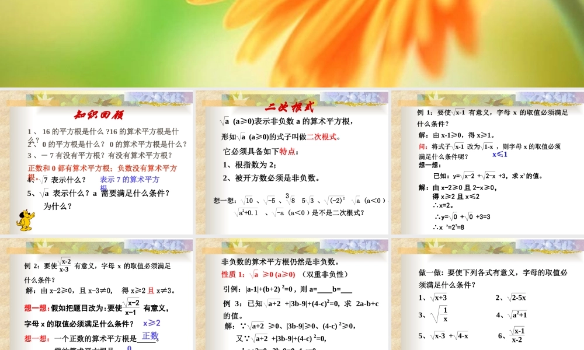The width and height of the screenshot is (584, 350).
Task: Click the line 它必须具备如下特点
Action: 260,152
